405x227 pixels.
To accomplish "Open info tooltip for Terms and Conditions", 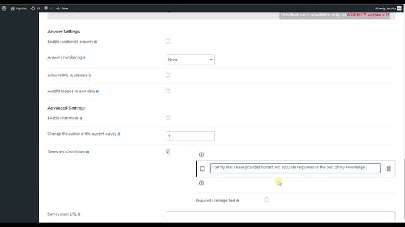I will point(87,152).
